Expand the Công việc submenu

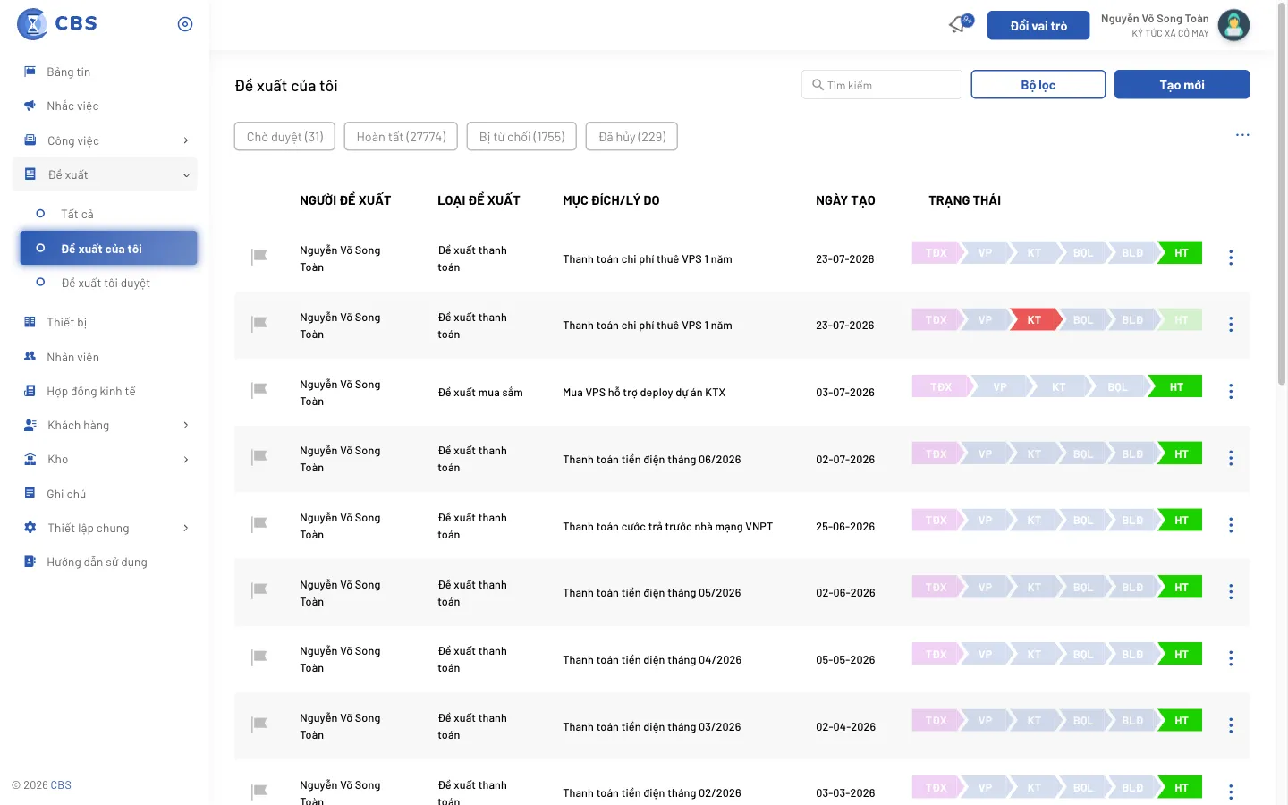coord(185,140)
